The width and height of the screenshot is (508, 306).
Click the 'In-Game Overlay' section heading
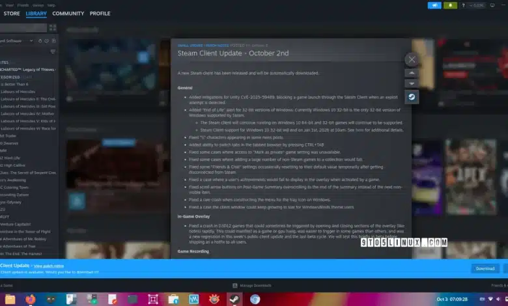[x=193, y=217]
